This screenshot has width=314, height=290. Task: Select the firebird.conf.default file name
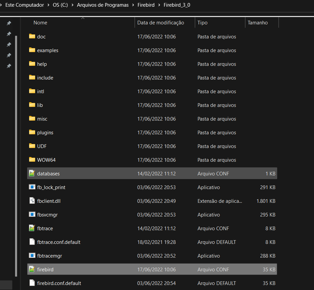pyautogui.click(x=59, y=283)
